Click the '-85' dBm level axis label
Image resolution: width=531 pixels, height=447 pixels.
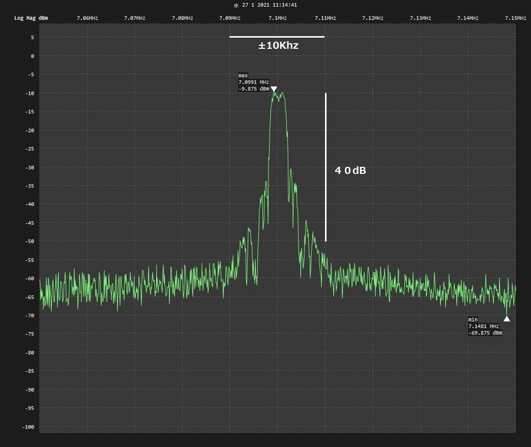[x=30, y=371]
